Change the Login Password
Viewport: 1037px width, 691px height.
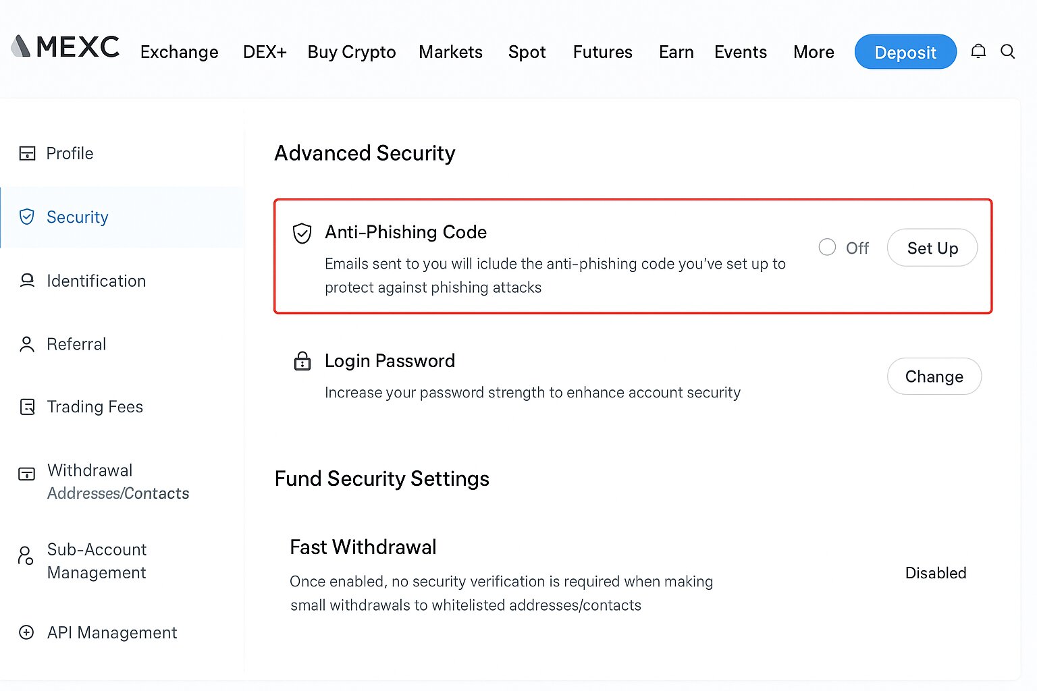(934, 376)
